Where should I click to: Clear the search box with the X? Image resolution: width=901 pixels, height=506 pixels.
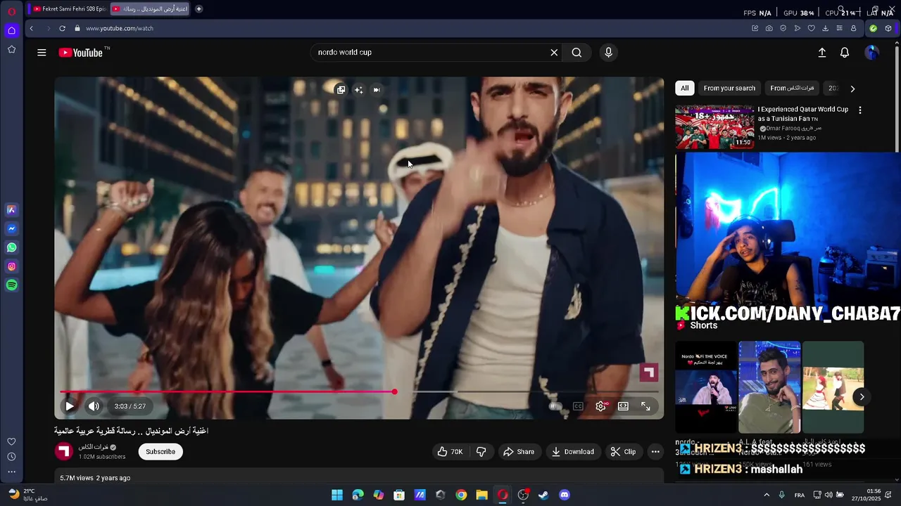pyautogui.click(x=554, y=53)
